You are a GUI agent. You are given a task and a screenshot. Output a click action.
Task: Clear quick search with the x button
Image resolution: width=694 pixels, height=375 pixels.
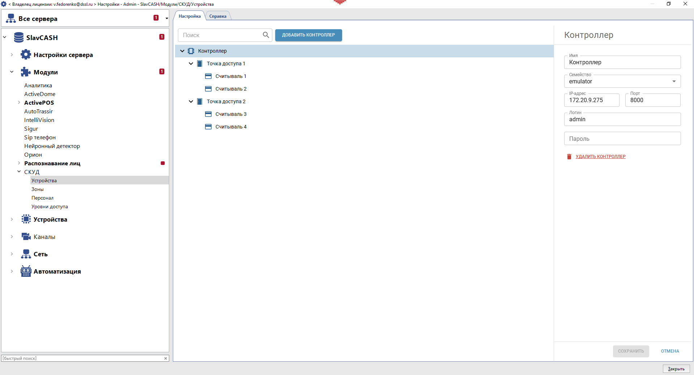[166, 358]
